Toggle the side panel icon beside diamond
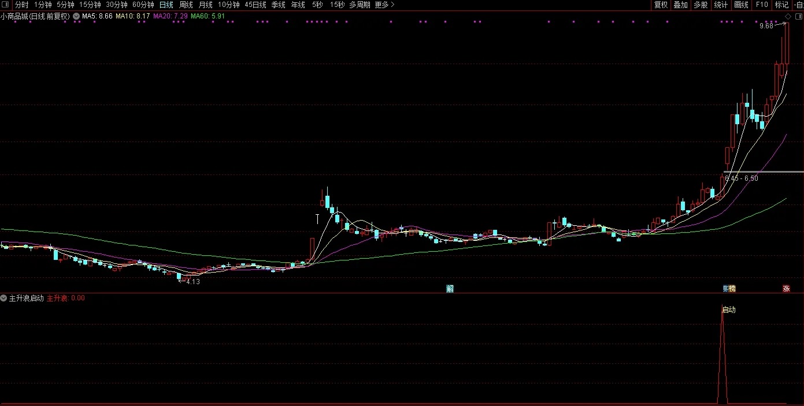The width and height of the screenshot is (804, 406). 798,16
